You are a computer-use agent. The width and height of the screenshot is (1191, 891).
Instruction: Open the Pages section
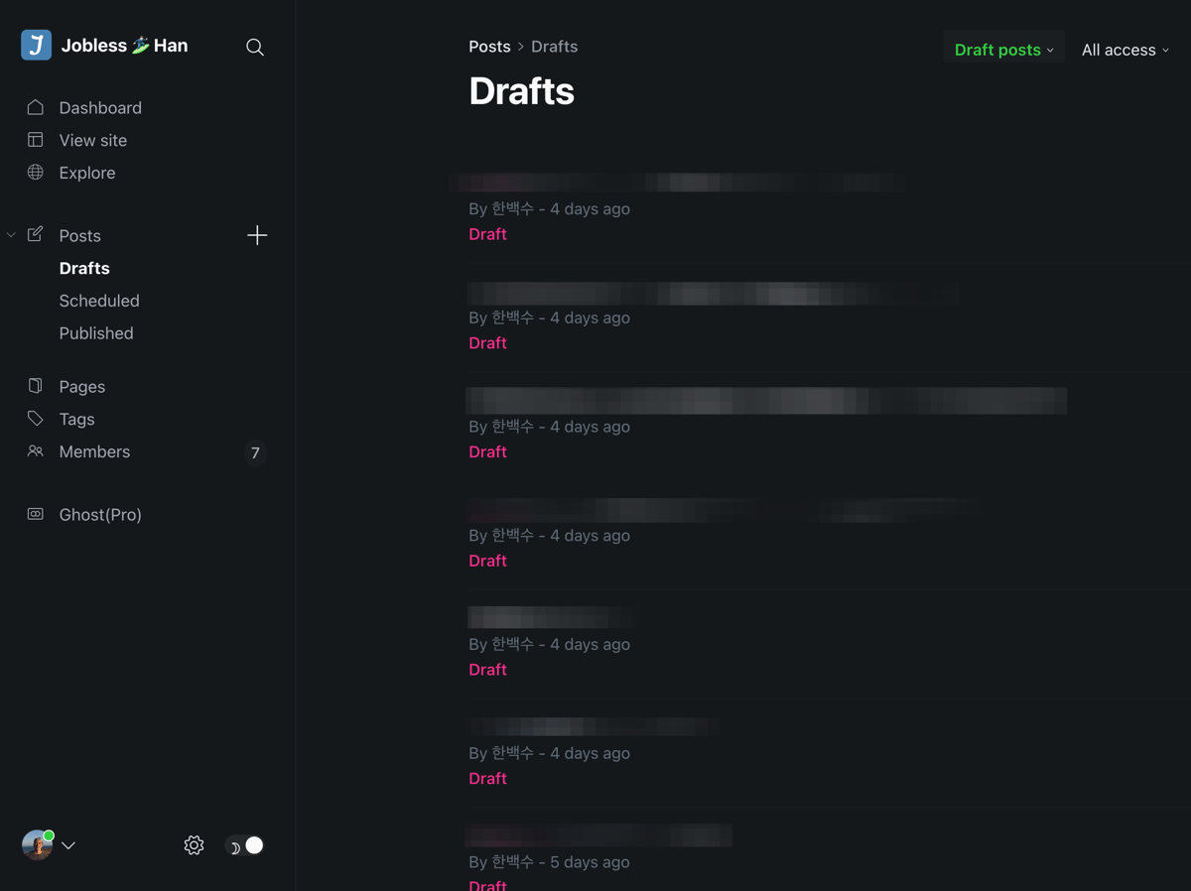(x=81, y=386)
